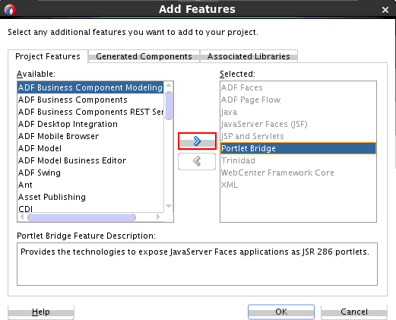Screen dimensions: 396x320
Task: Select ADF Business Component Modeling in Available
Action: [x=90, y=87]
